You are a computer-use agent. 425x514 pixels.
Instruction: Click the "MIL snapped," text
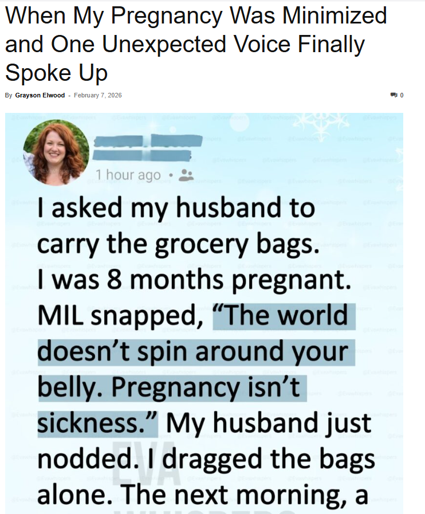tap(122, 316)
